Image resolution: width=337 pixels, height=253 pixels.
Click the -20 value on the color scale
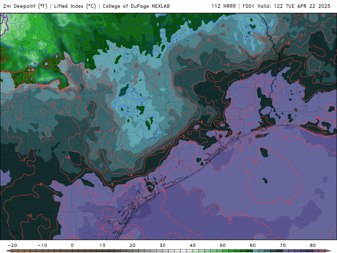pyautogui.click(x=12, y=245)
